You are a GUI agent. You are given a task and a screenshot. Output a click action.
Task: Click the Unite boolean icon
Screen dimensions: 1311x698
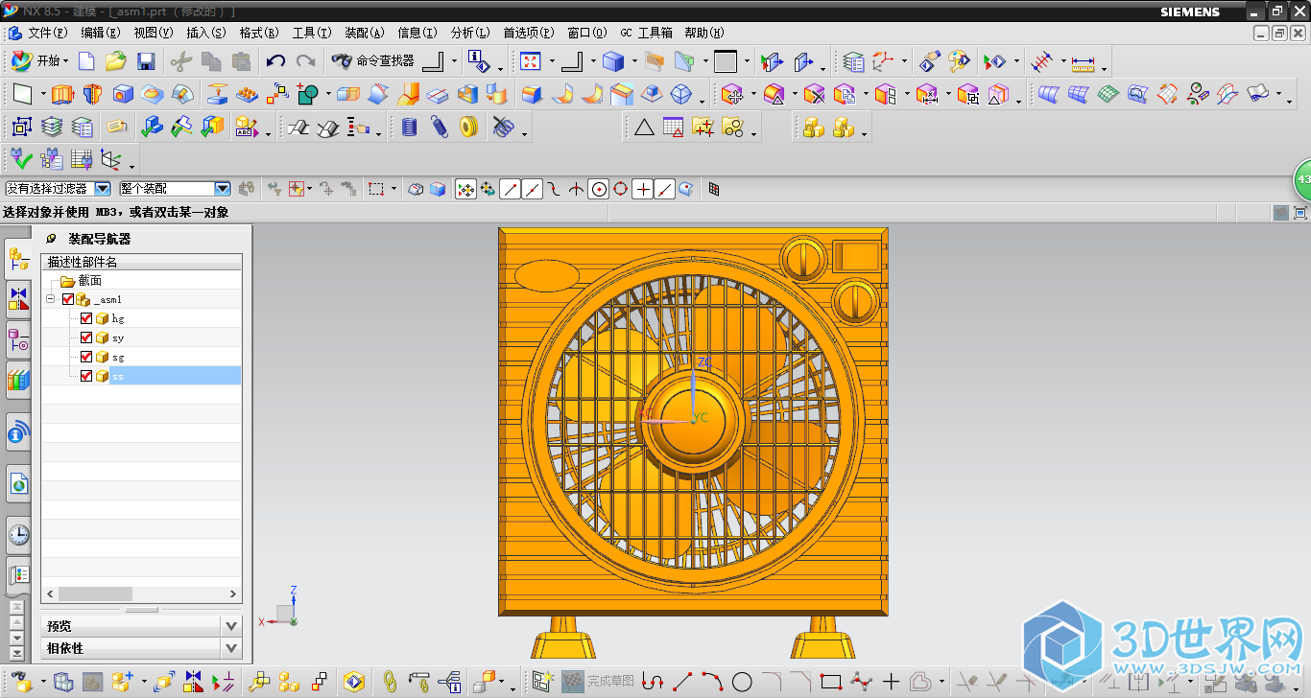pos(308,94)
